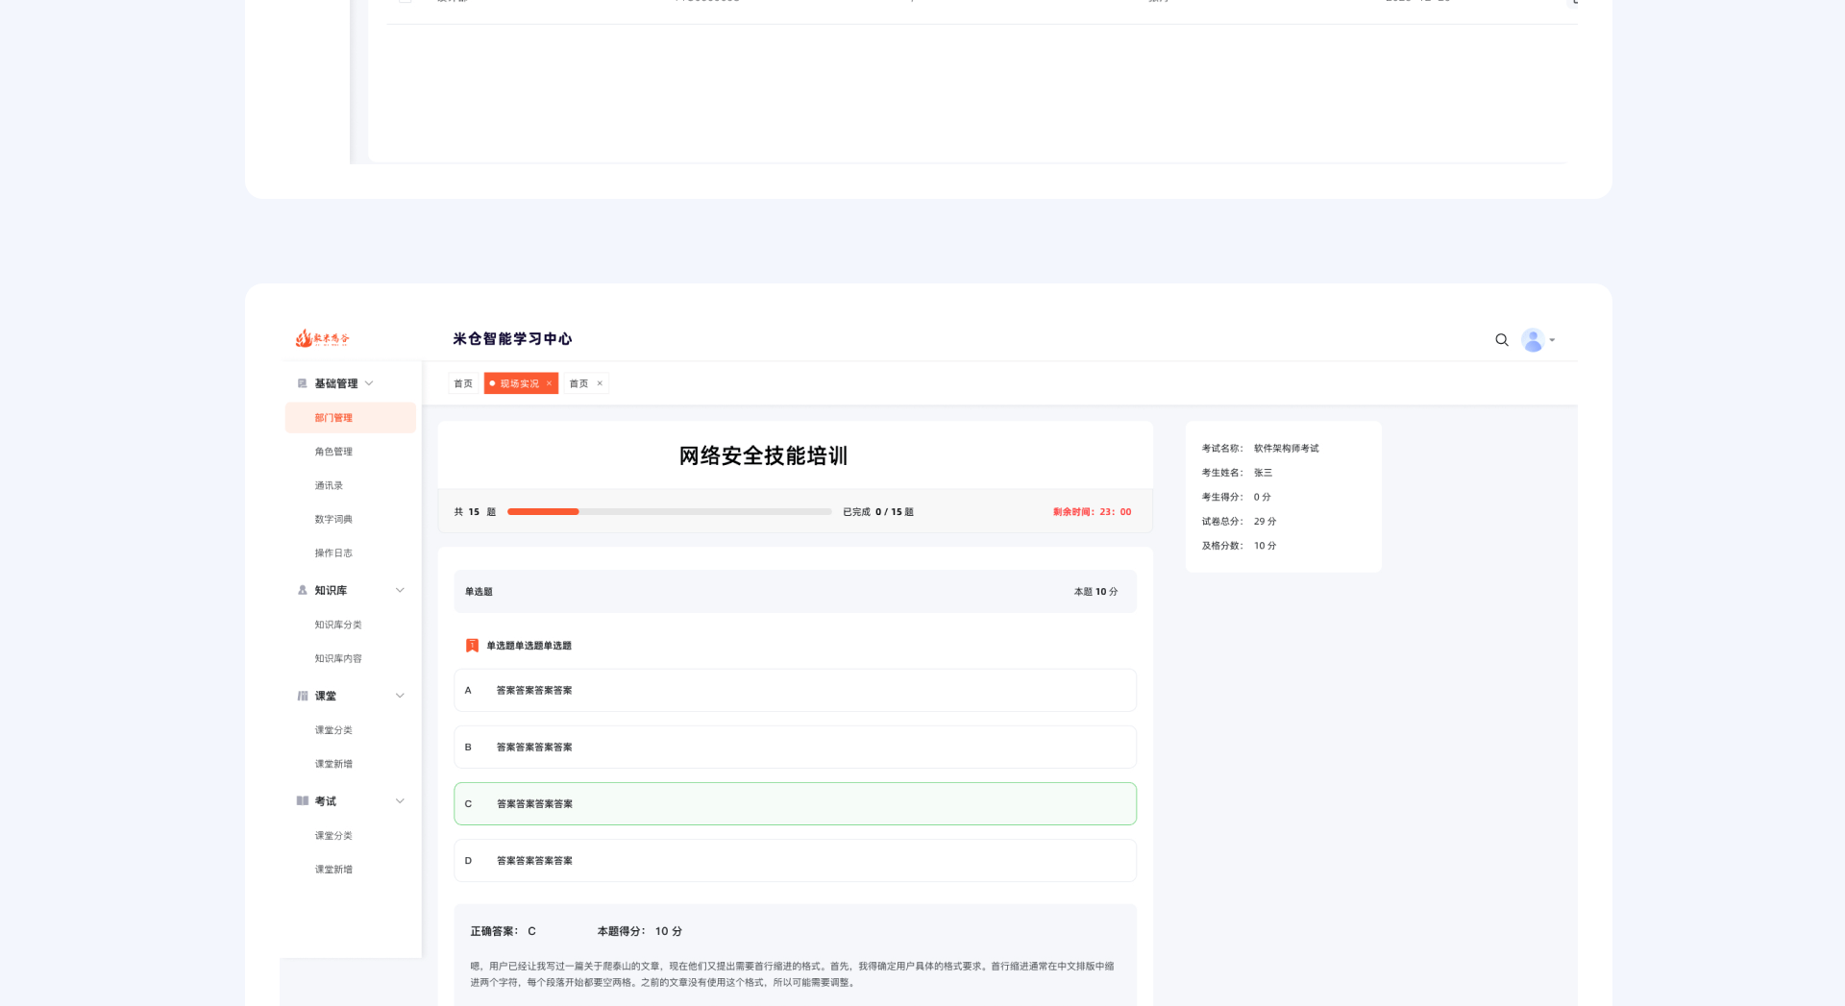Click the 基础管理 menu heading
1845x1006 pixels.
335,383
